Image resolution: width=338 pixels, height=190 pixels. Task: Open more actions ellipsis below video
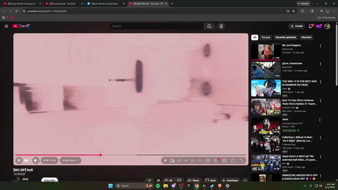[x=245, y=180]
